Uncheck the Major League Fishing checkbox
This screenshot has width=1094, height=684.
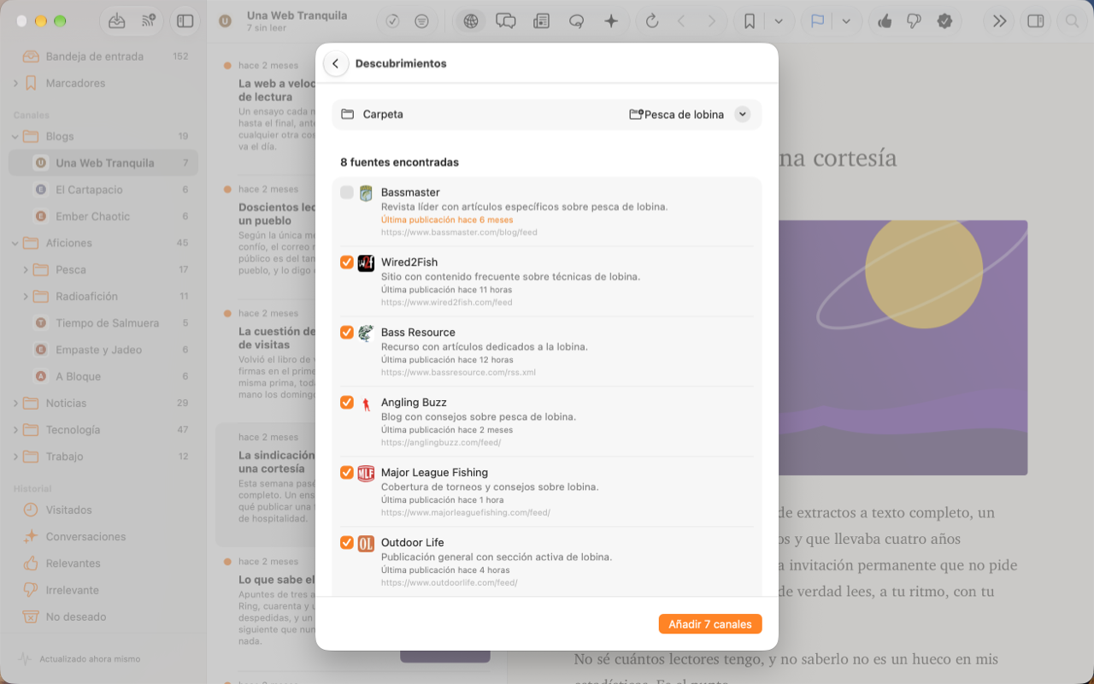coord(347,473)
